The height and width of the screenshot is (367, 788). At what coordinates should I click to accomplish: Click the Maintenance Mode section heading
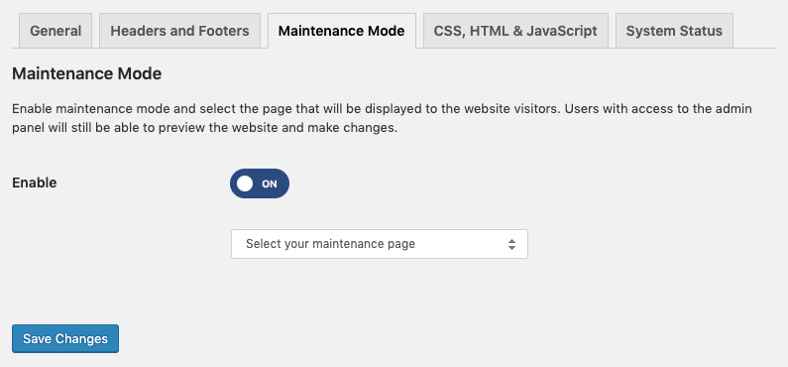87,74
